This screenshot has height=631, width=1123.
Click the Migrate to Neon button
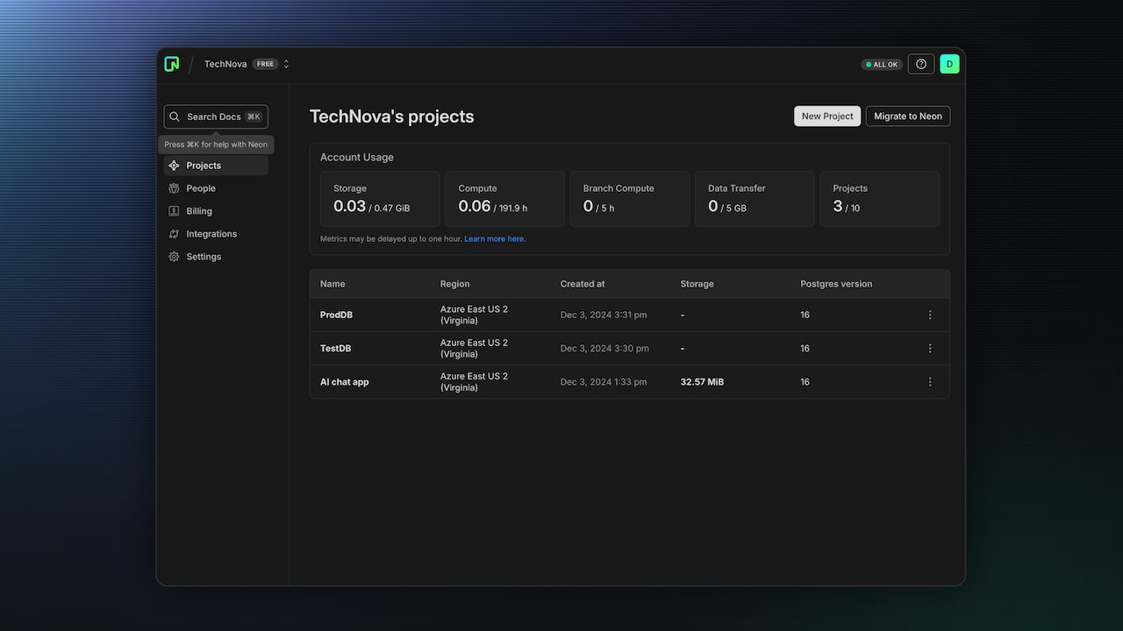pos(908,117)
